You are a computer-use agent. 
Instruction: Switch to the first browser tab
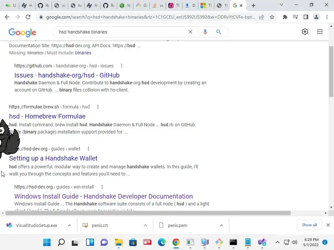[11, 6]
